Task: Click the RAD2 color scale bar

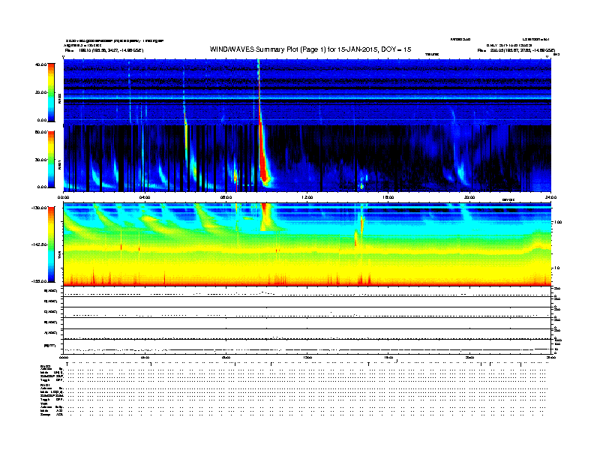Action: click(51, 92)
